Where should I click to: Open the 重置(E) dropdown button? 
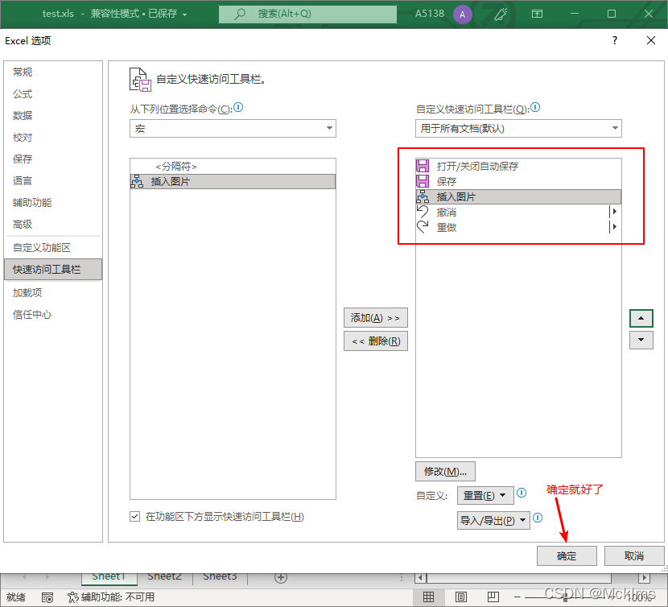[485, 495]
